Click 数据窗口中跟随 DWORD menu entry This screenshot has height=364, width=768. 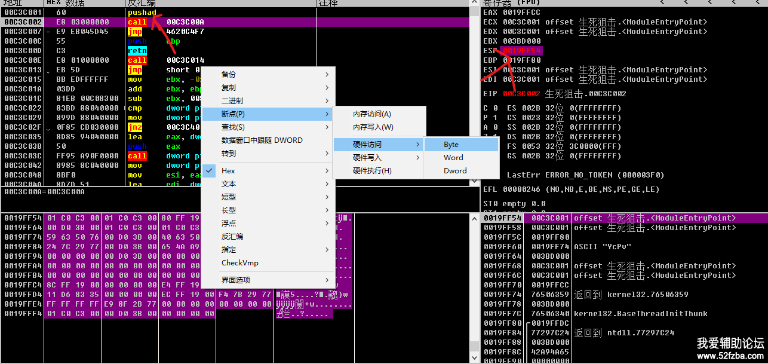[262, 140]
